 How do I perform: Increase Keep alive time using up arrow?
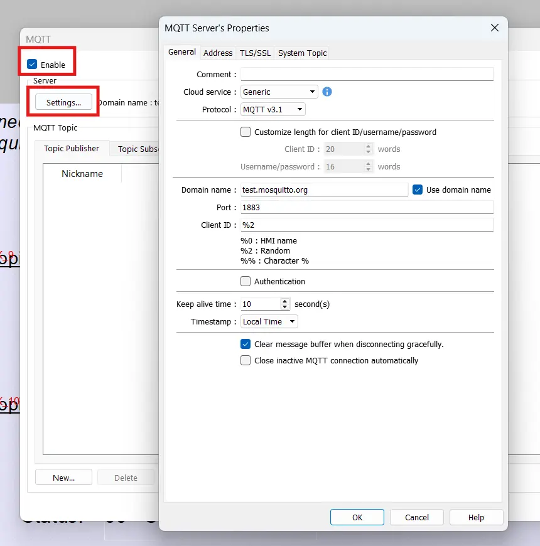[x=285, y=301]
